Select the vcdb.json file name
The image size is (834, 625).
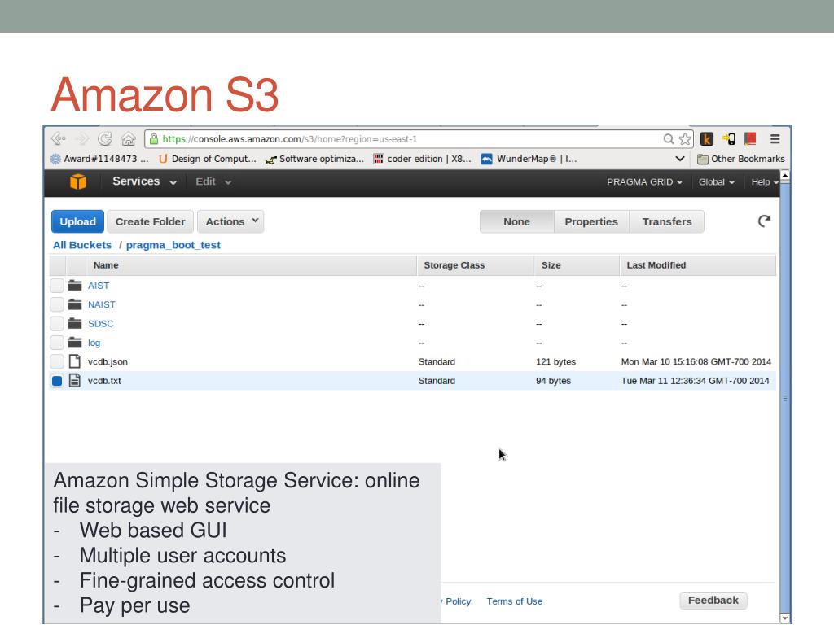[108, 361]
